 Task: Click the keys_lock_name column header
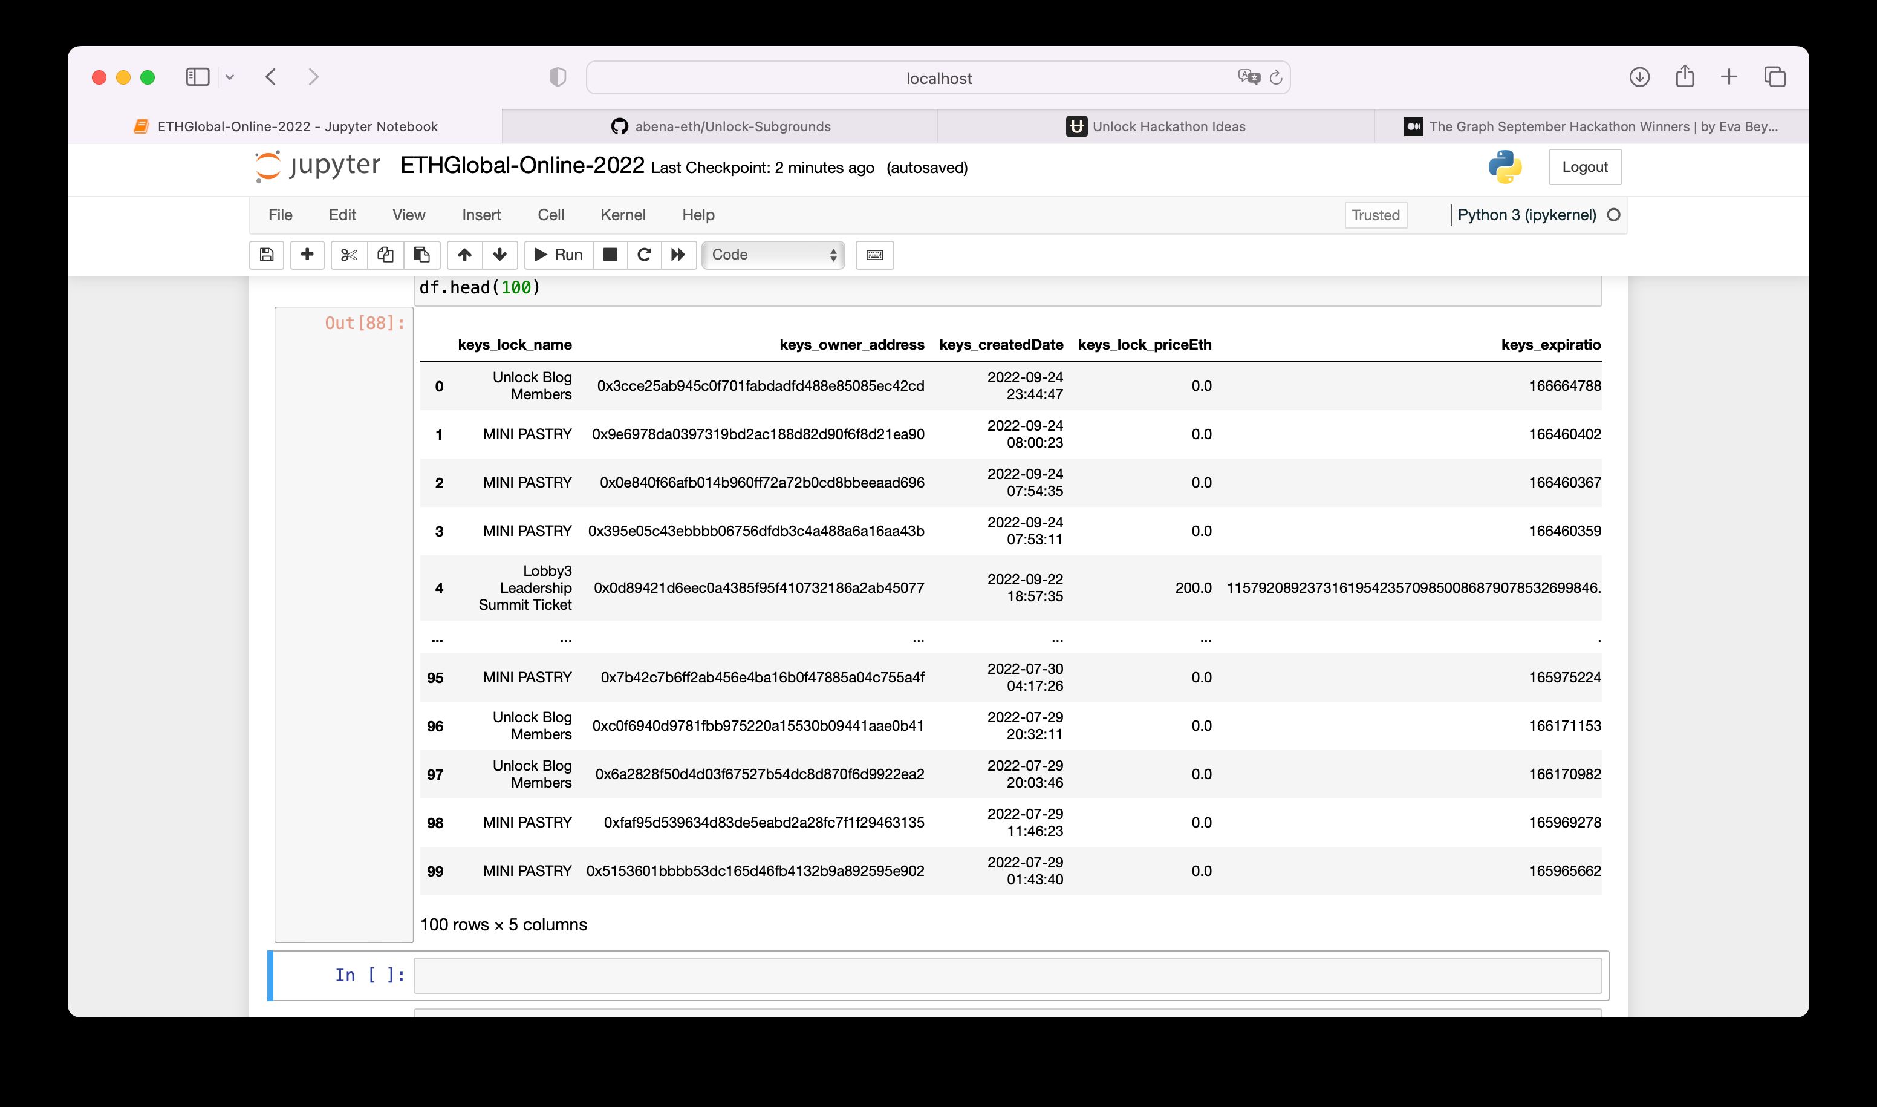(515, 345)
